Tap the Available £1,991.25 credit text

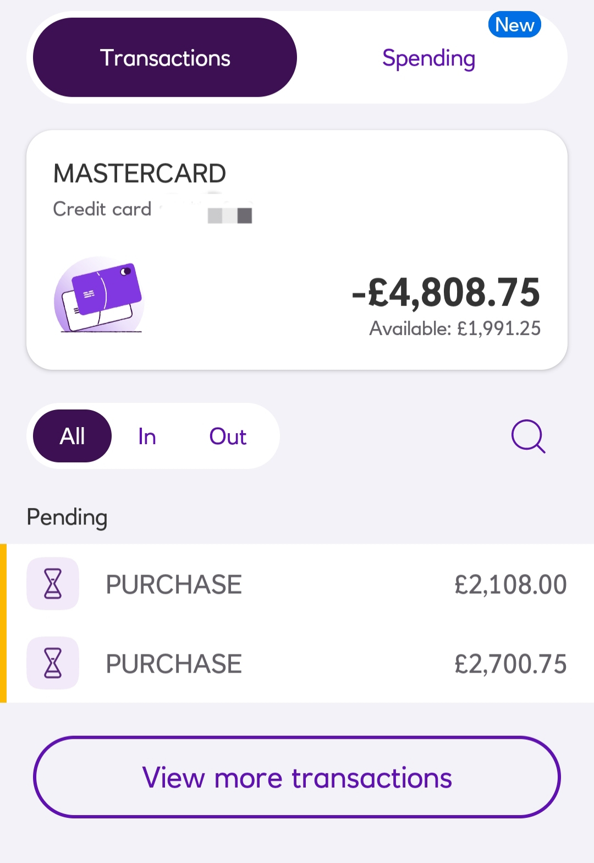pos(455,329)
